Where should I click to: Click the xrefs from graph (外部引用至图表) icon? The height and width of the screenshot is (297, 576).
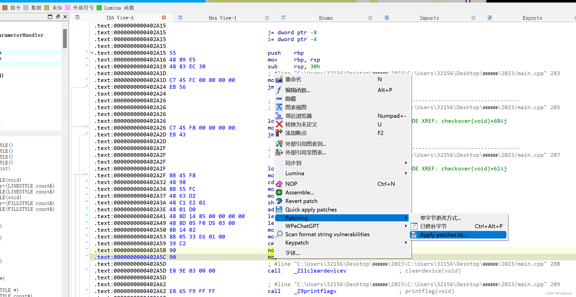(x=279, y=153)
